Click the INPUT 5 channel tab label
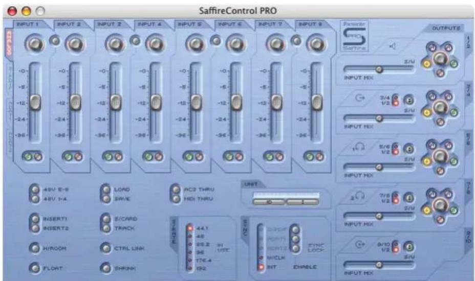 pyautogui.click(x=188, y=24)
